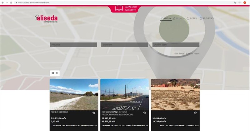Viewport: 250px width, 131px height.
Task: Click the 32.439,00 m²s area value
Action: pos(159,118)
